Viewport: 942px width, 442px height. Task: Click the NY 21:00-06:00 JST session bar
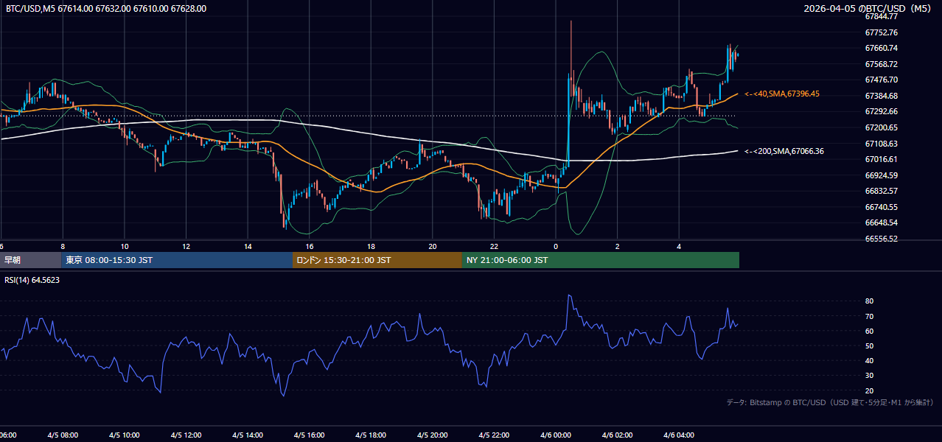[x=601, y=260]
